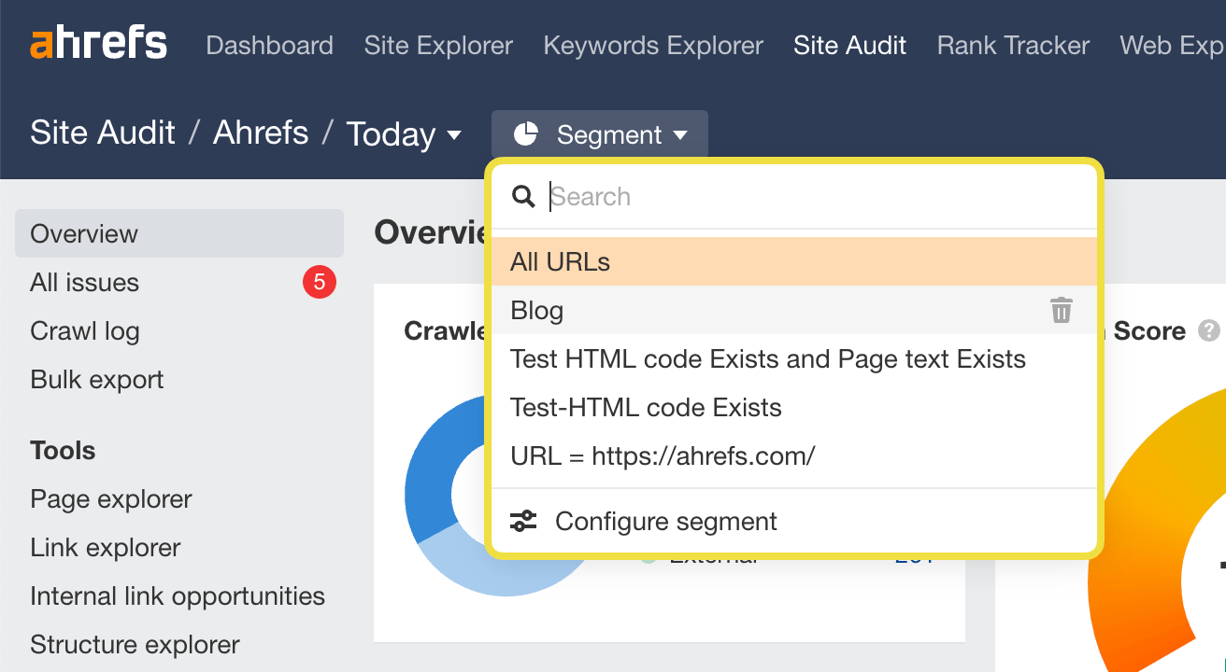Open the Today crawl date dropdown
This screenshot has height=672, width=1226.
point(404,134)
